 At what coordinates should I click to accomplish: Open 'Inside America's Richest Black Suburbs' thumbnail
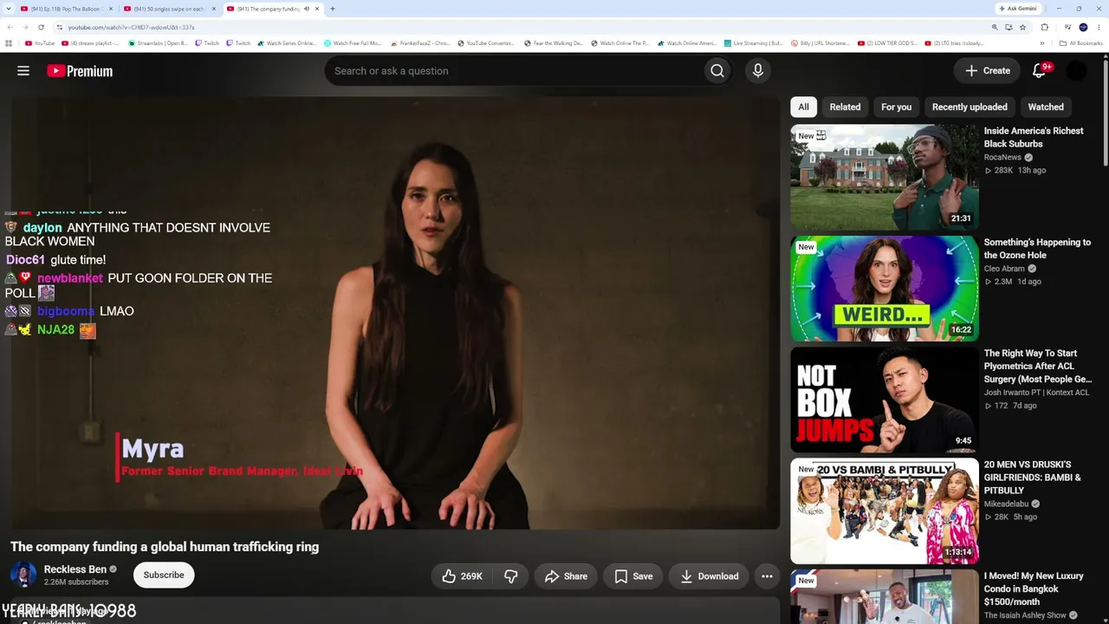pos(885,177)
